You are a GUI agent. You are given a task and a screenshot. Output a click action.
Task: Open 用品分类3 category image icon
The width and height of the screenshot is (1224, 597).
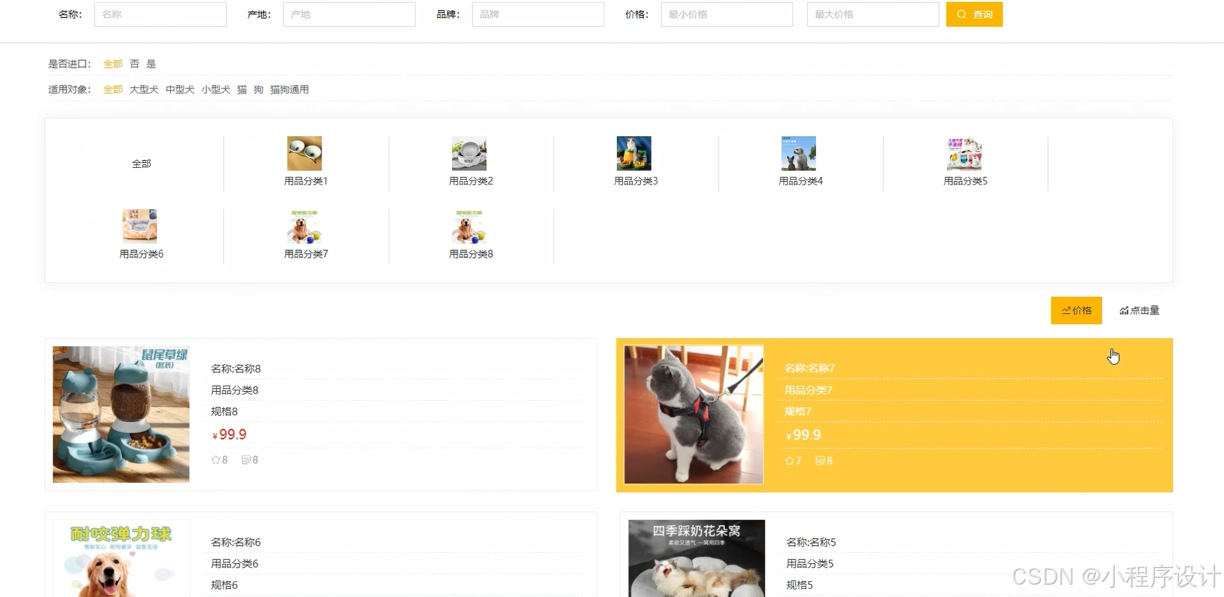[634, 153]
